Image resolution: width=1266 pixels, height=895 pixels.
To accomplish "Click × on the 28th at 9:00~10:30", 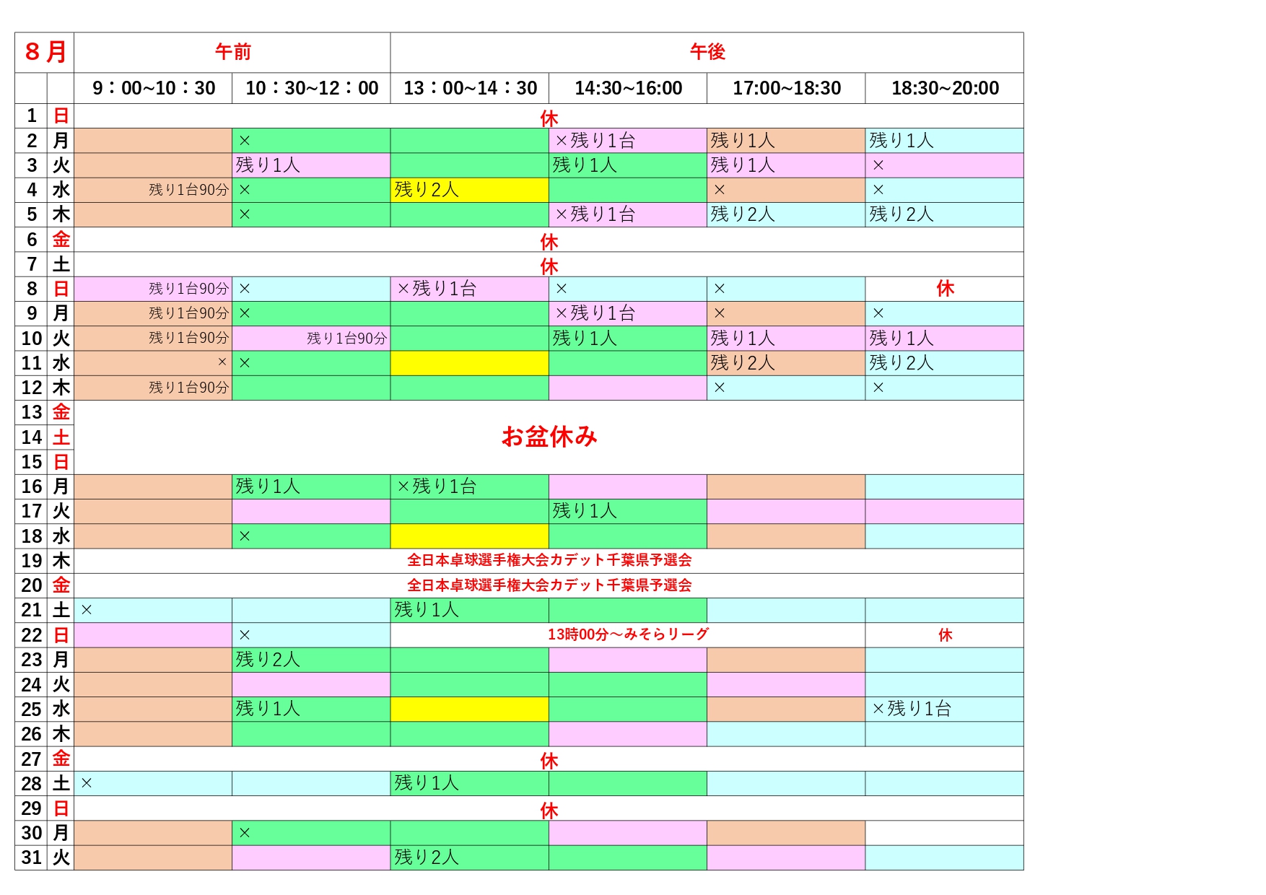I will pos(87,783).
